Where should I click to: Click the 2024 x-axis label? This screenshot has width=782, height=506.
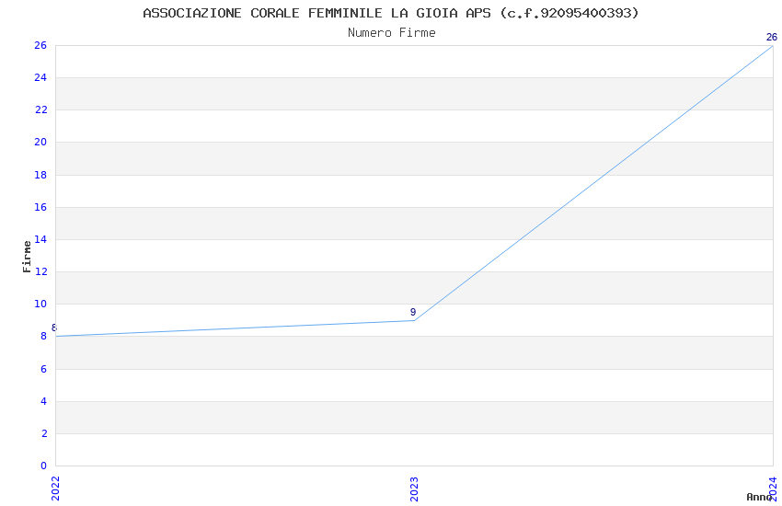coord(773,489)
